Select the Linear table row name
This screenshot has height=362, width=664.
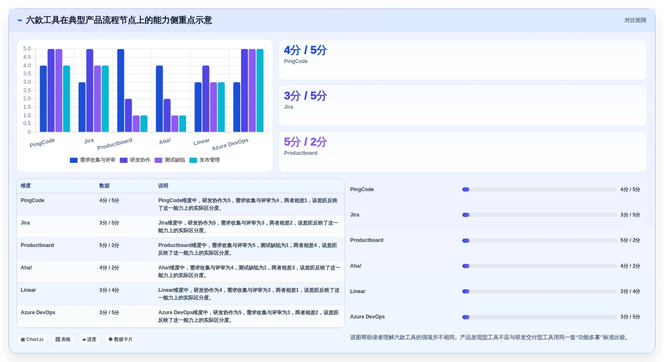coord(28,290)
